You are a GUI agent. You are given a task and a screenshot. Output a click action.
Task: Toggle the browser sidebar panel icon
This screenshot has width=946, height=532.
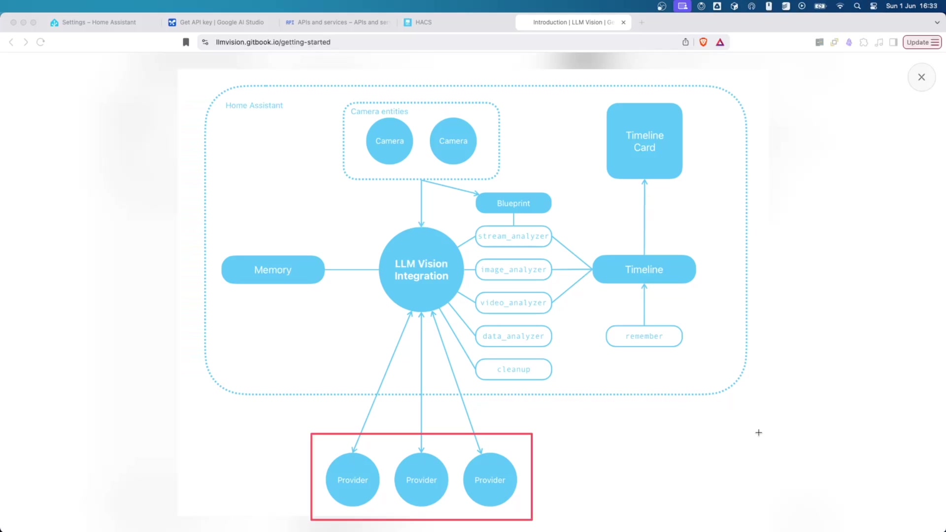pyautogui.click(x=893, y=42)
